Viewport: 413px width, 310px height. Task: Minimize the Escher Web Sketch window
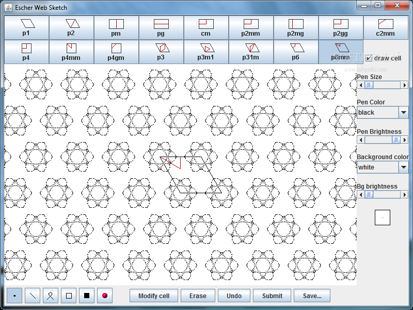(364, 6)
